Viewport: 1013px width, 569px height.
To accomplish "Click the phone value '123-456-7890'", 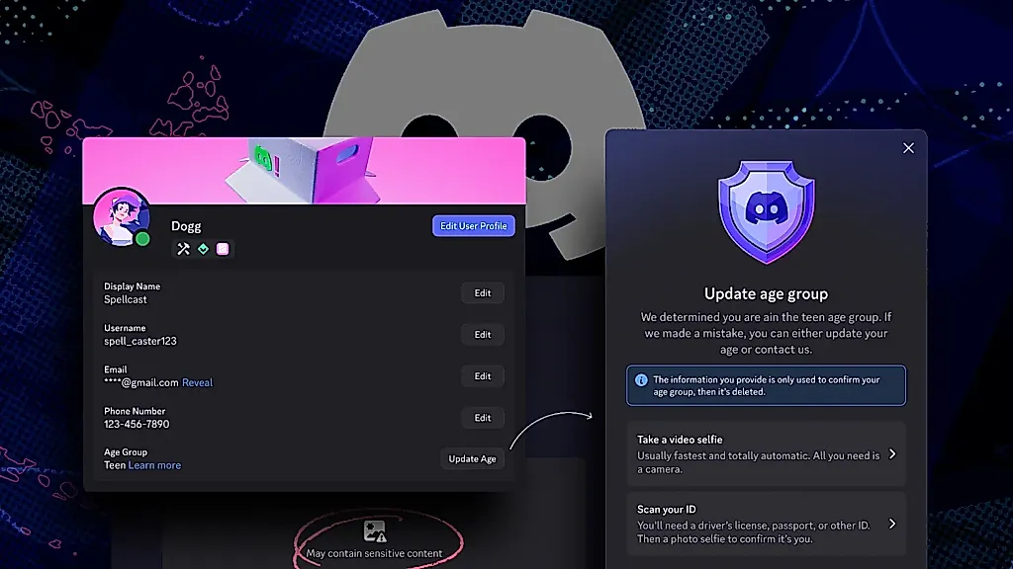I will [137, 424].
